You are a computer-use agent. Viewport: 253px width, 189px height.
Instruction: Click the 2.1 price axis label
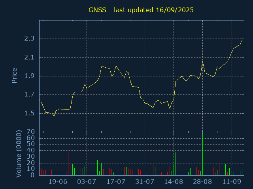click(x=29, y=57)
